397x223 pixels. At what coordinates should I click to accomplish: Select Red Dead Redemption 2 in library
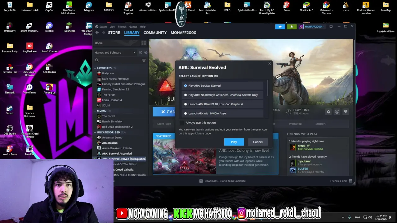coord(117,127)
